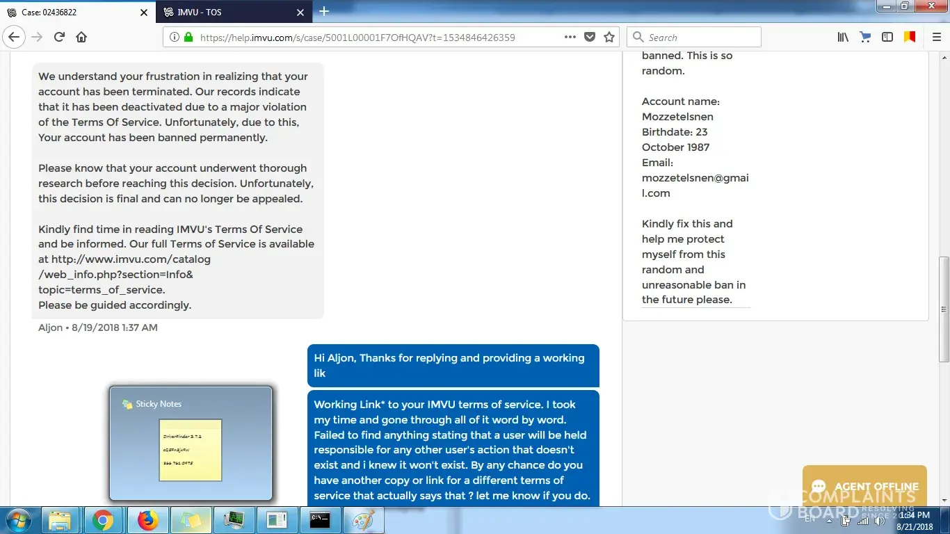Launch Google Chrome from the taskbar
The width and height of the screenshot is (950, 534).
[x=103, y=520]
